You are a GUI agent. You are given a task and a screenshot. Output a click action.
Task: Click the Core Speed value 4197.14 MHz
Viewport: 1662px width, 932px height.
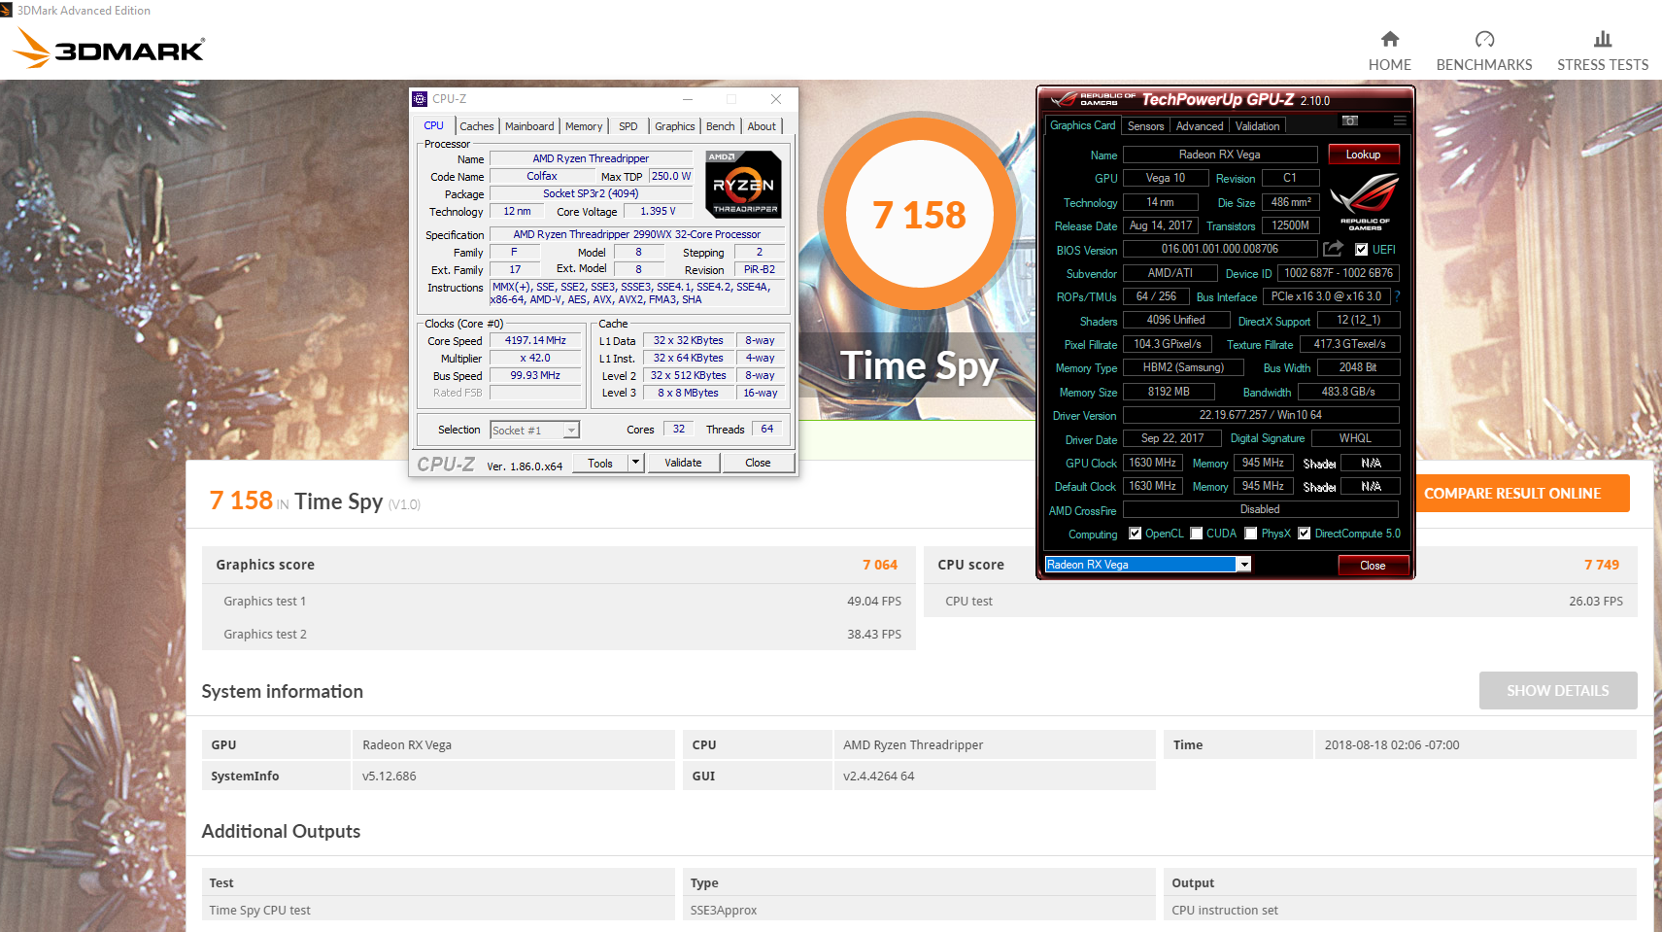point(535,340)
